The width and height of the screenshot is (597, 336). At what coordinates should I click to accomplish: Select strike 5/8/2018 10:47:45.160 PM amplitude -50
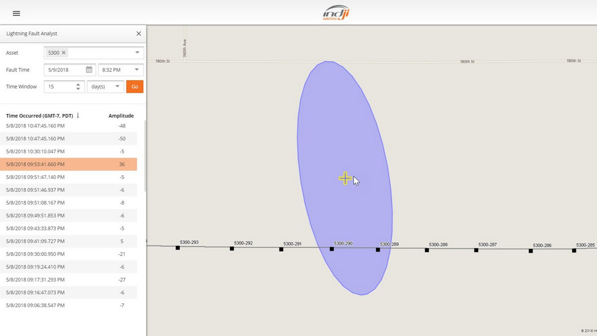pyautogui.click(x=69, y=138)
